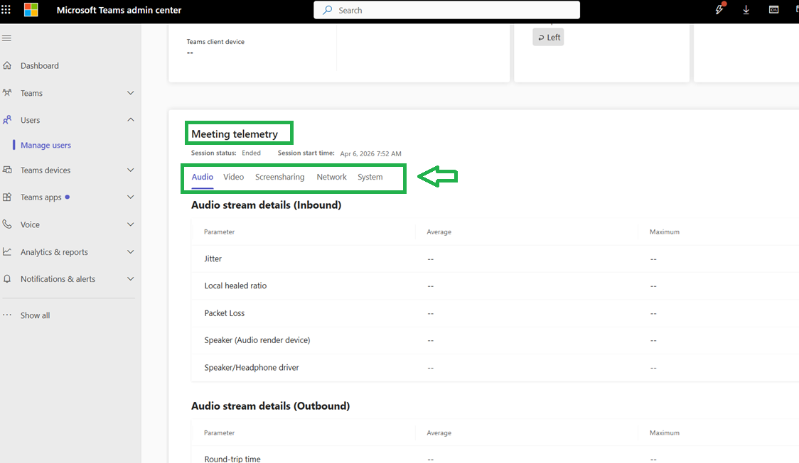The image size is (799, 463).
Task: Click the Microsoft logo icon
Action: point(31,10)
